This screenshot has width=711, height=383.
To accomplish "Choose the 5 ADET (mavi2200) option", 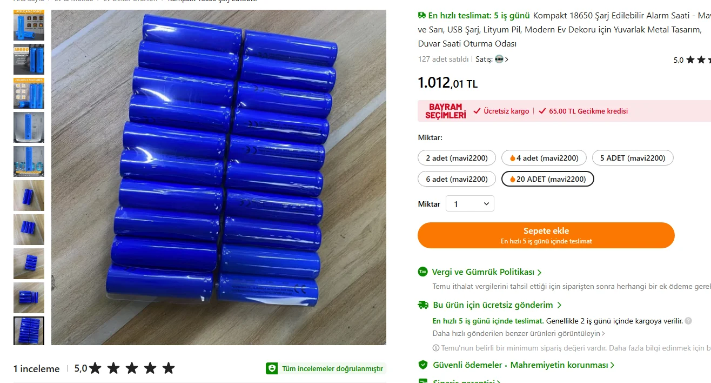I will click(x=633, y=158).
